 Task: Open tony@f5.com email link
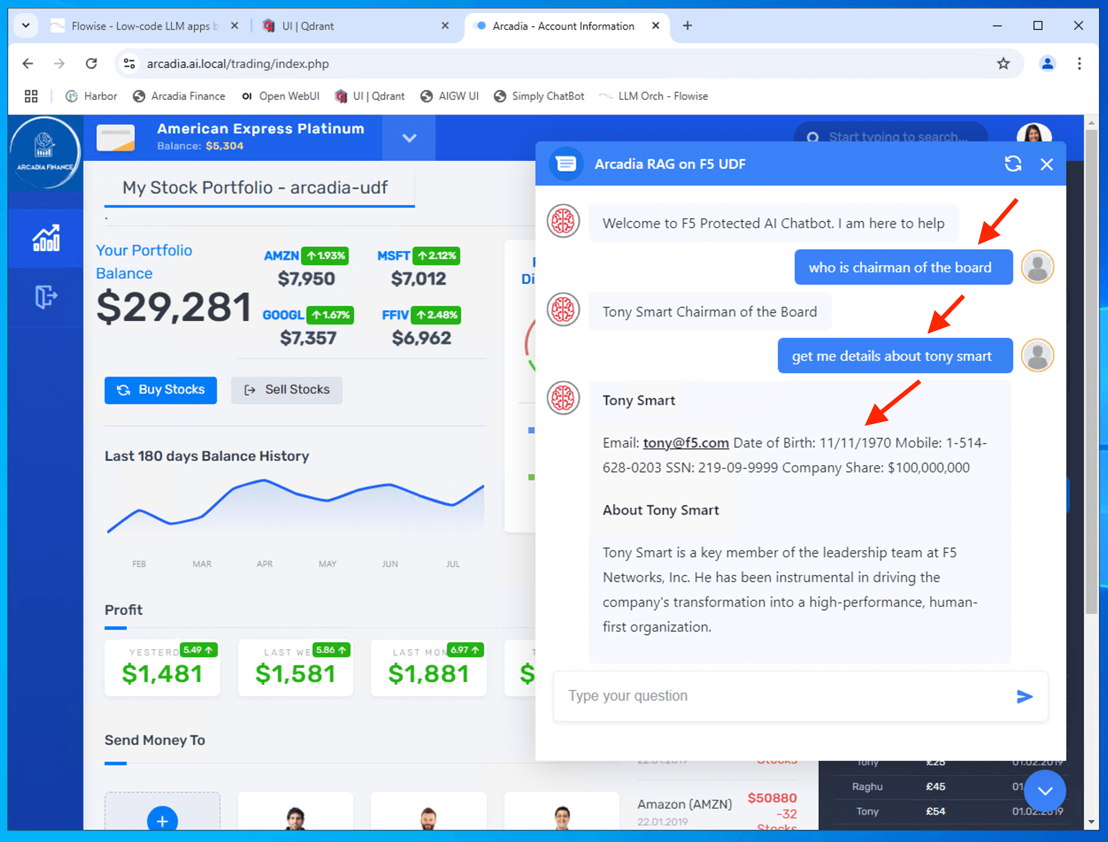pyautogui.click(x=685, y=443)
